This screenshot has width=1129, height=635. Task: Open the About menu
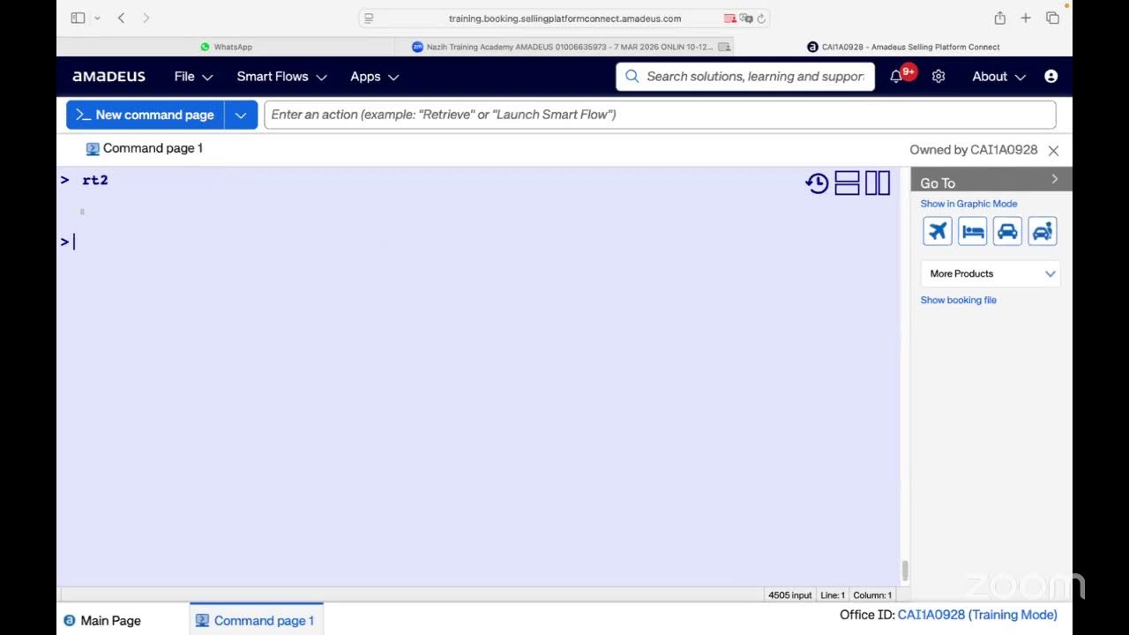click(998, 77)
